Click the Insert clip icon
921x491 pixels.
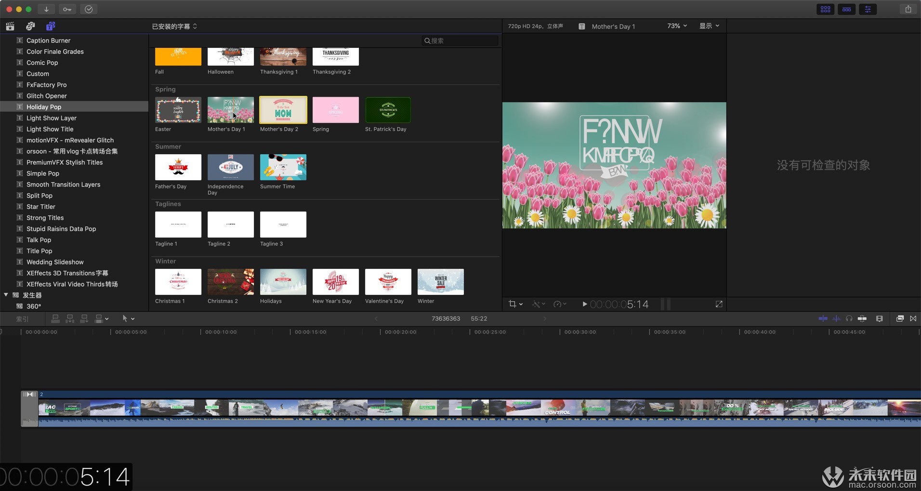[70, 318]
